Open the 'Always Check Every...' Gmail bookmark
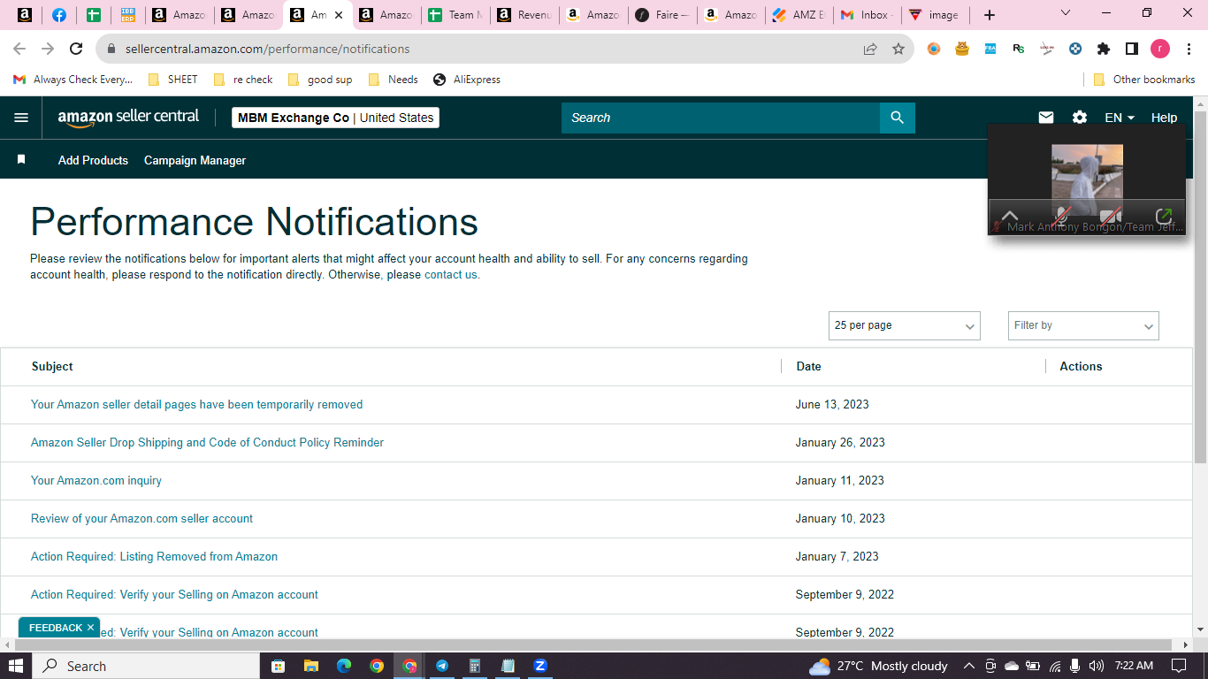The width and height of the screenshot is (1208, 679). (73, 80)
